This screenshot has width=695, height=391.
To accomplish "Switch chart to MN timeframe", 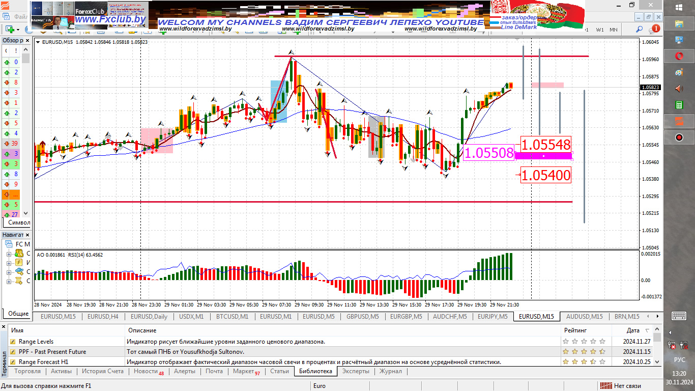I will pos(614,30).
